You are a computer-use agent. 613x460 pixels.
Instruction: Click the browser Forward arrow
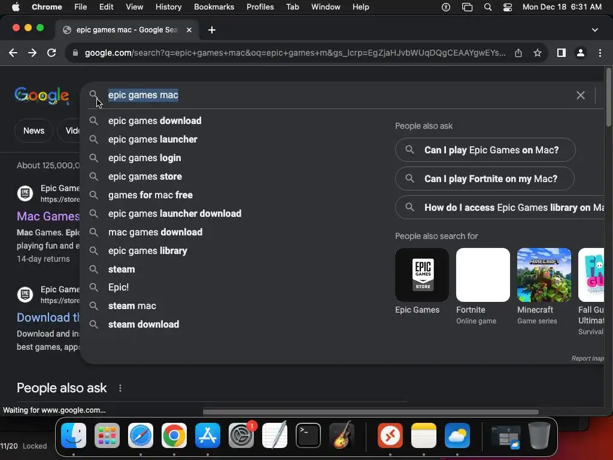point(32,53)
